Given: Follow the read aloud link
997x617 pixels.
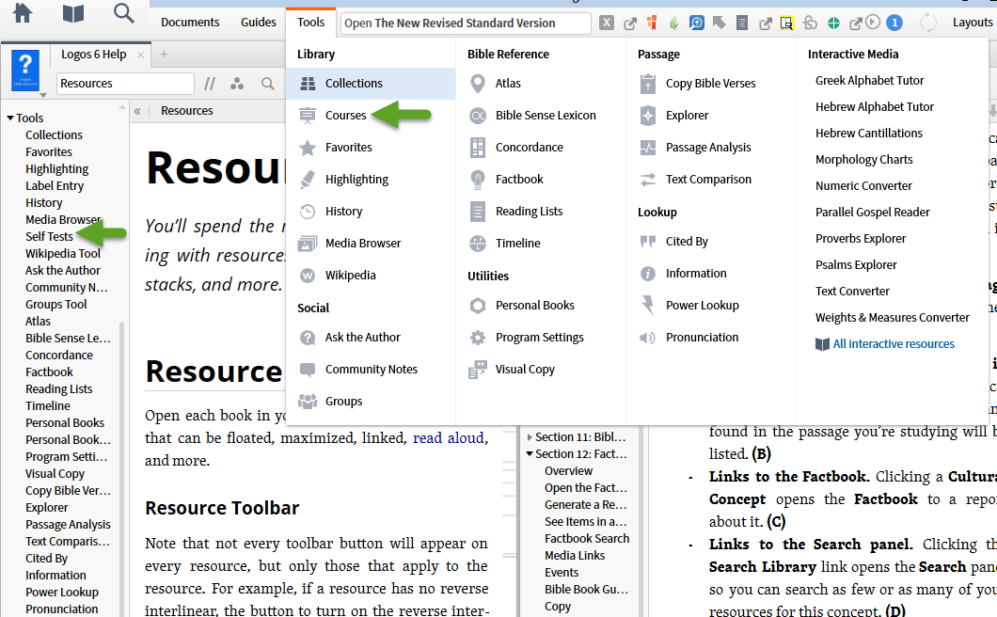Looking at the screenshot, I should coord(449,438).
